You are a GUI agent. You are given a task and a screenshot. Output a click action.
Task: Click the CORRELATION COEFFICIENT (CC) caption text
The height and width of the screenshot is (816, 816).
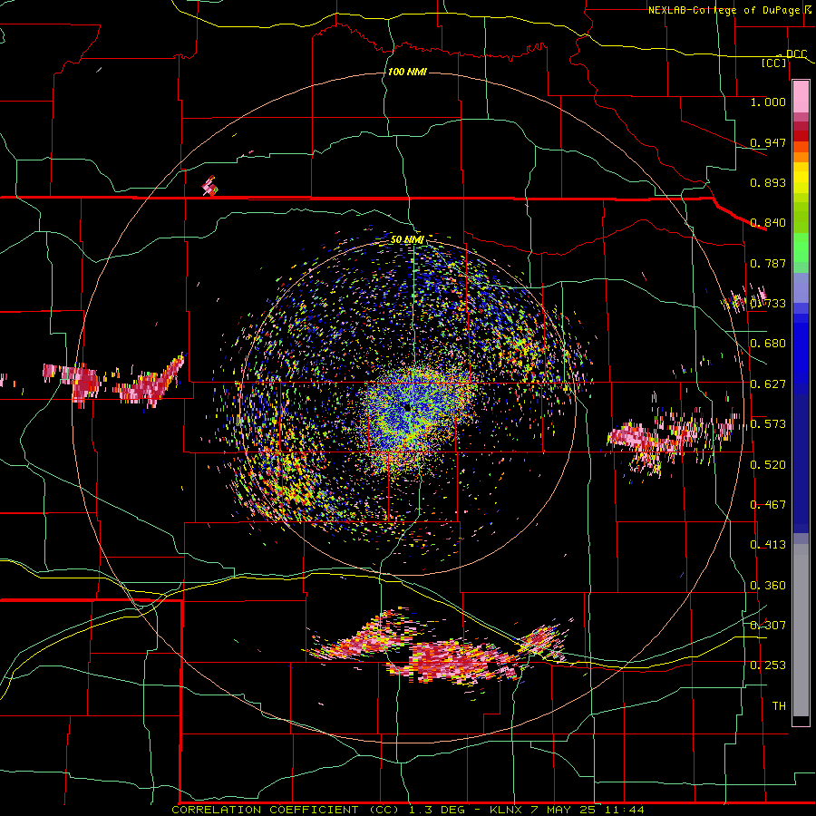(x=286, y=810)
